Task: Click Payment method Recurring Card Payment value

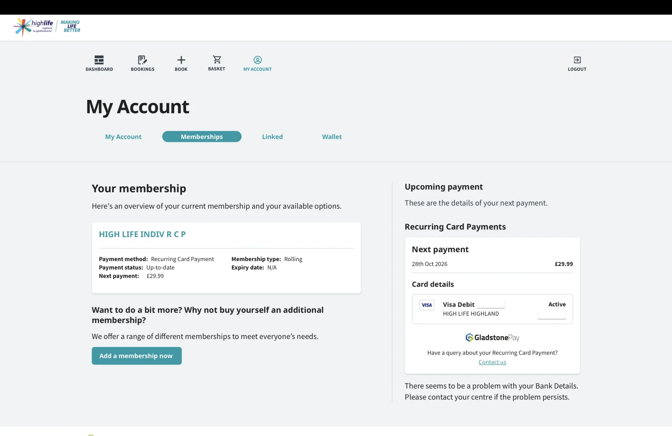Action: 182,259
